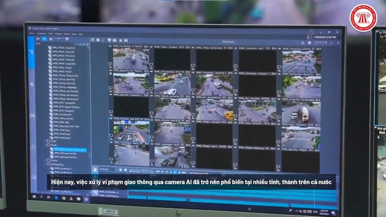Click the up arrow in the camera tree header

[80, 44]
